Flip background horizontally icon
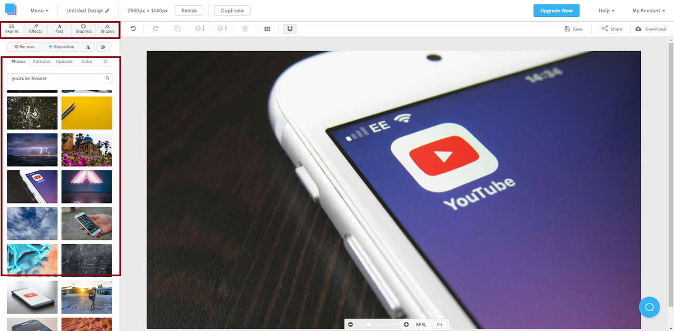Image resolution: width=674 pixels, height=331 pixels. pyautogui.click(x=88, y=47)
